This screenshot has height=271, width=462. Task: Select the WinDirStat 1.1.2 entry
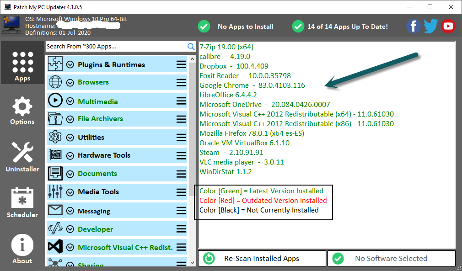pos(226,172)
